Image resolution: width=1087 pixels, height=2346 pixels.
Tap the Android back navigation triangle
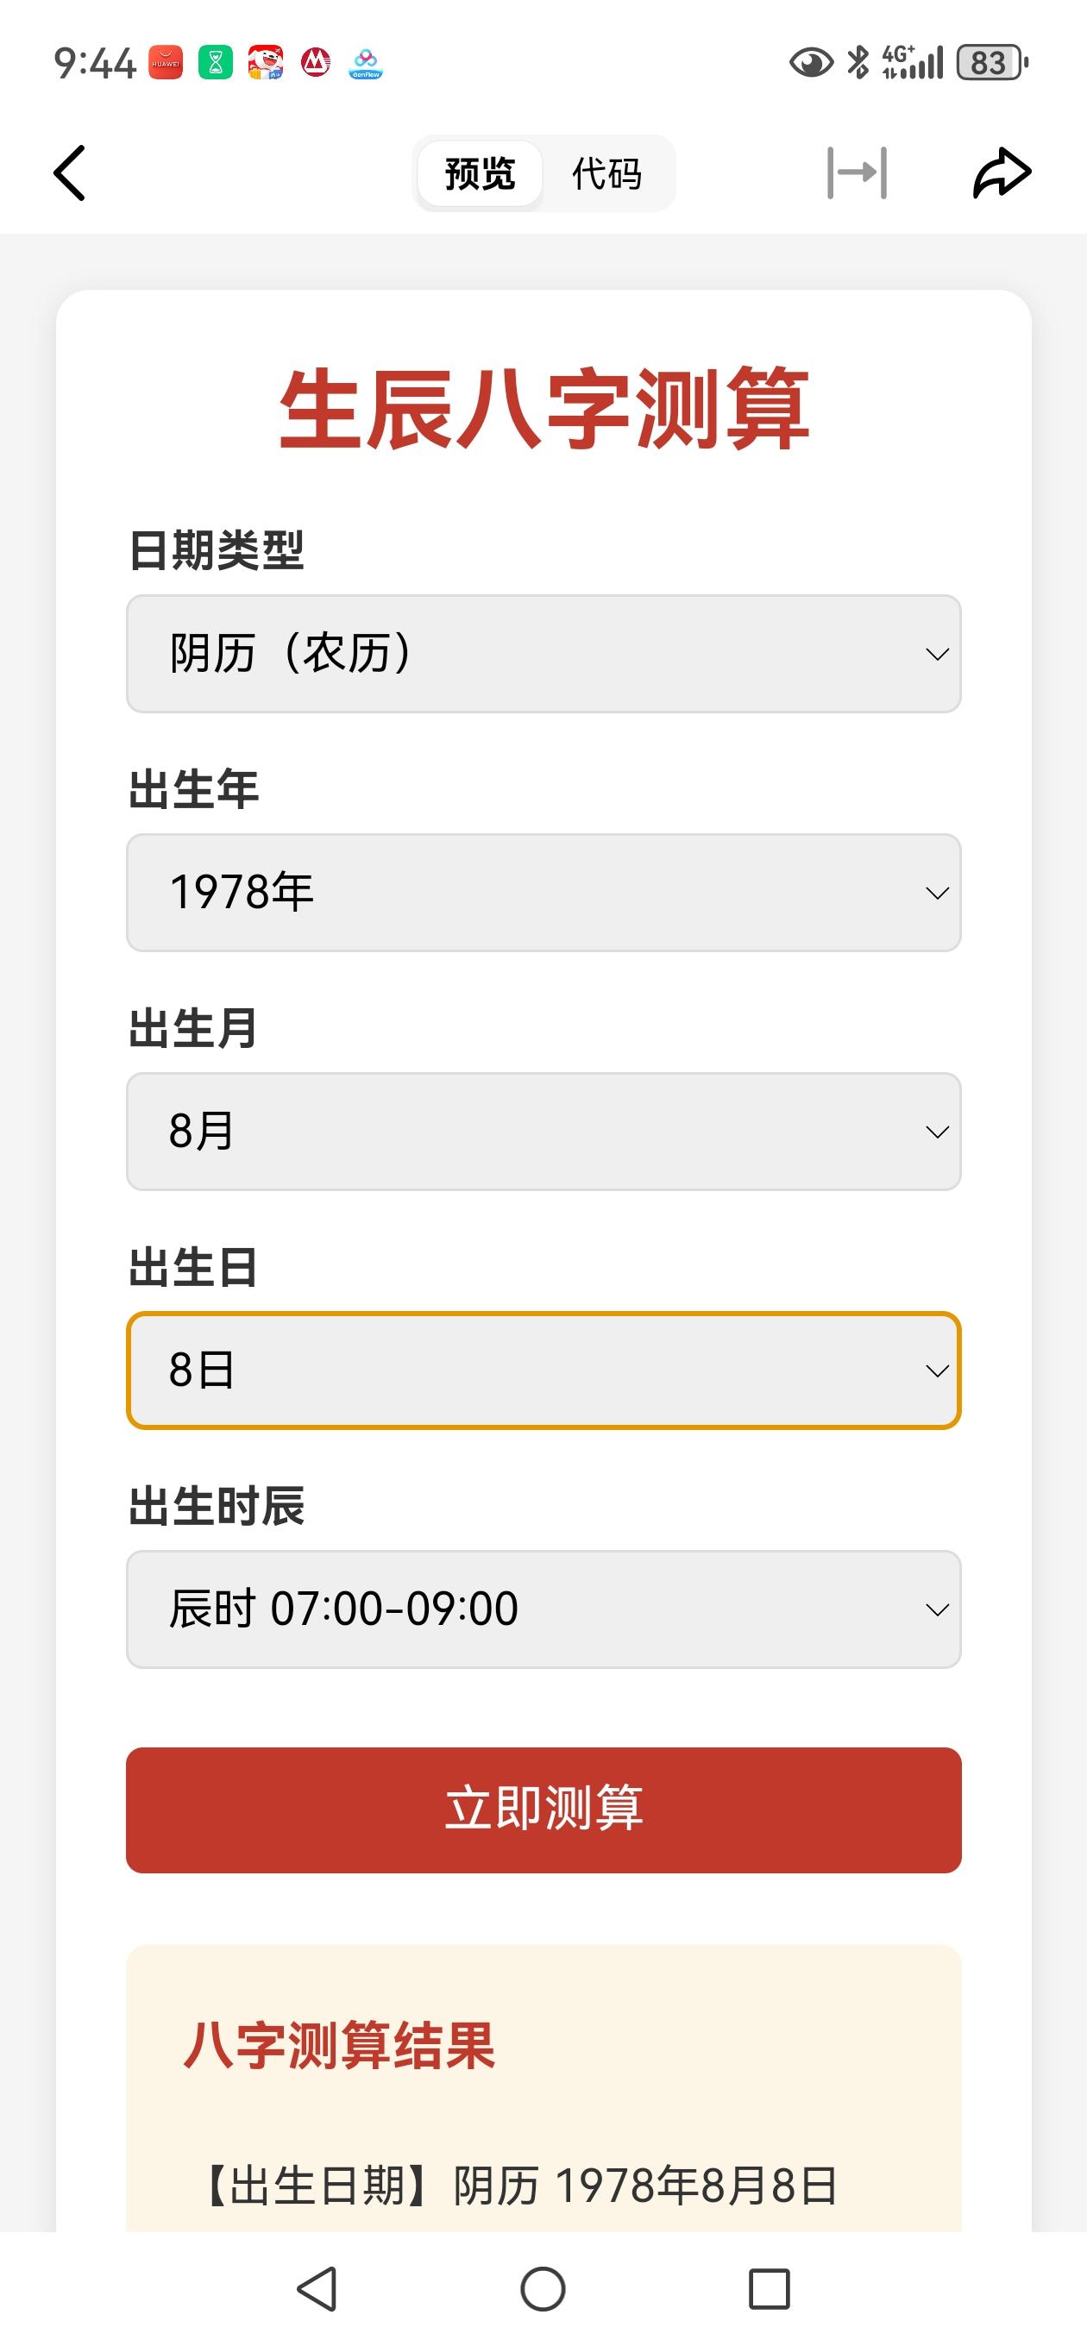[x=317, y=2288]
